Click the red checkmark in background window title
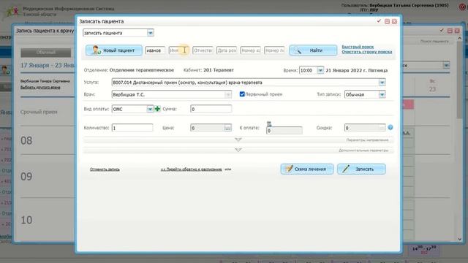 tap(442, 31)
